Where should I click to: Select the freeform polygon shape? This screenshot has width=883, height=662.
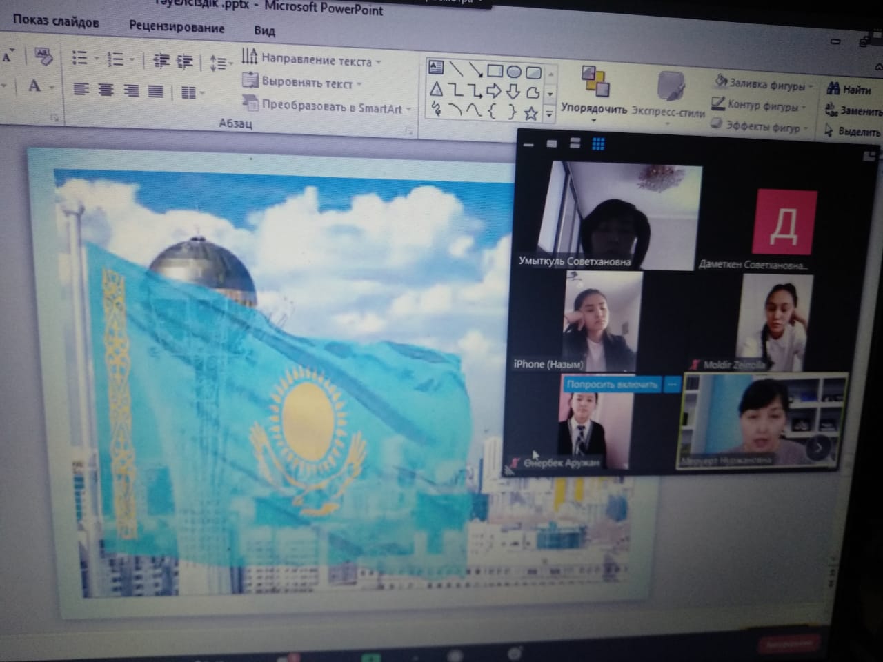click(x=532, y=92)
